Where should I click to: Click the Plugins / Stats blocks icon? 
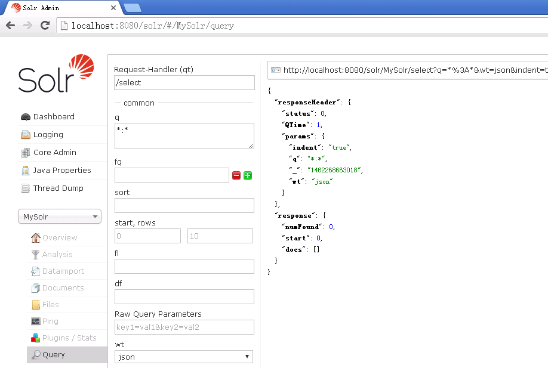click(36, 338)
